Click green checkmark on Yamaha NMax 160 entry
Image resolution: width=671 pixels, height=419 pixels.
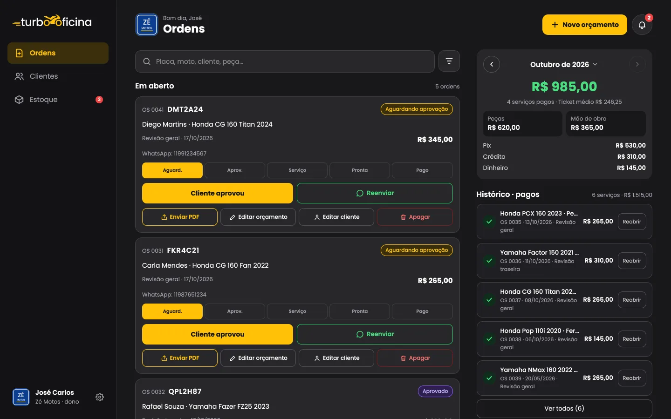pos(489,378)
